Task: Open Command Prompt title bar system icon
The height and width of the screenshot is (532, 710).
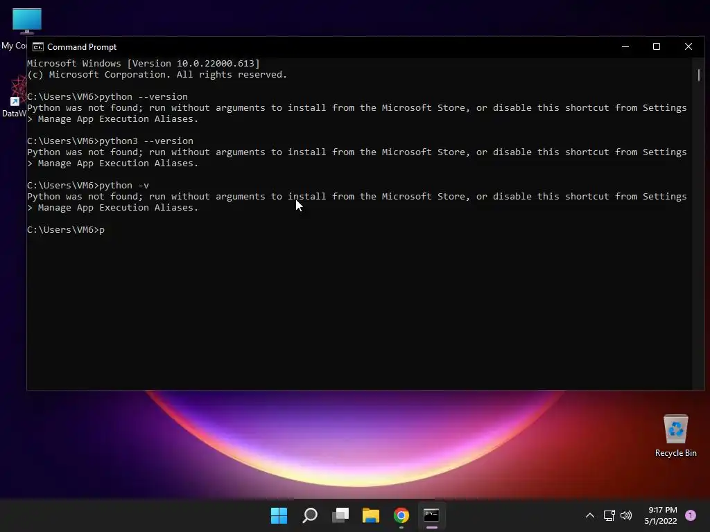Action: [38, 47]
